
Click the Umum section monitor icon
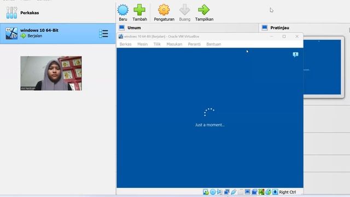click(121, 28)
